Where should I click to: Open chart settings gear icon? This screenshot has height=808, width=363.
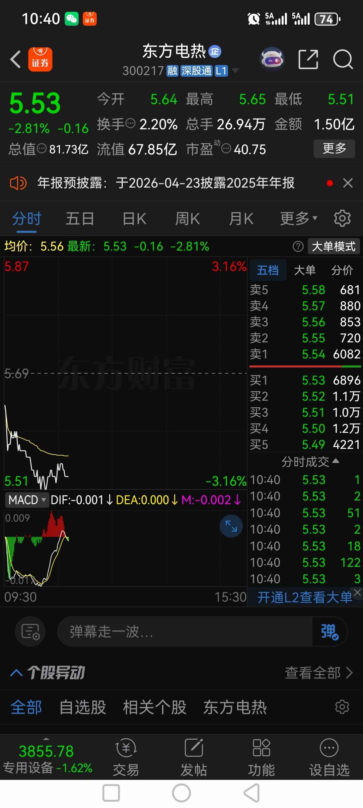point(342,219)
